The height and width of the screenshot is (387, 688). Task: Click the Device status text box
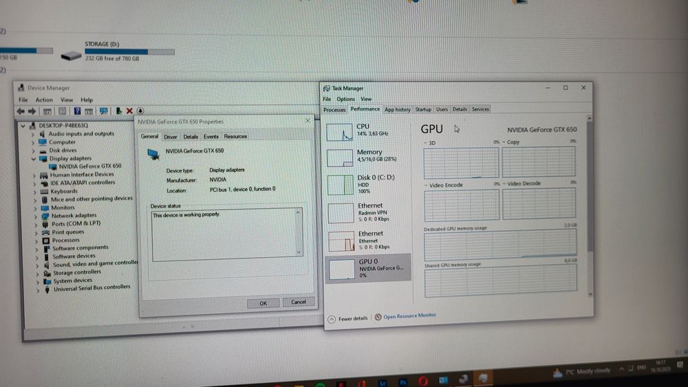click(x=227, y=234)
